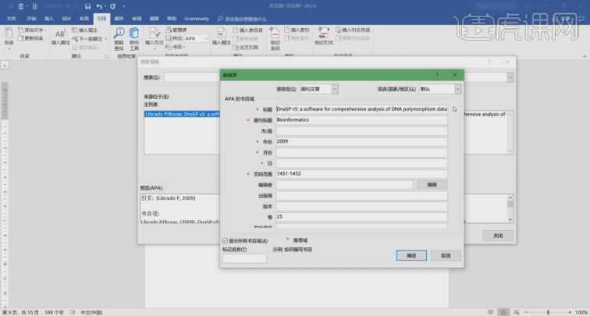Open the References (引用) ribbon tab

101,16
